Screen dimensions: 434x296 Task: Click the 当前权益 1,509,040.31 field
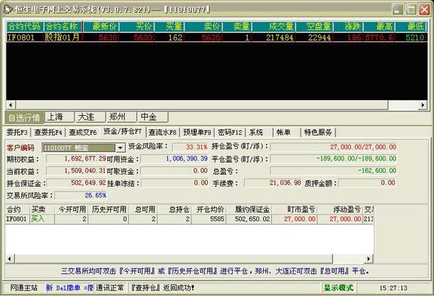click(76, 170)
